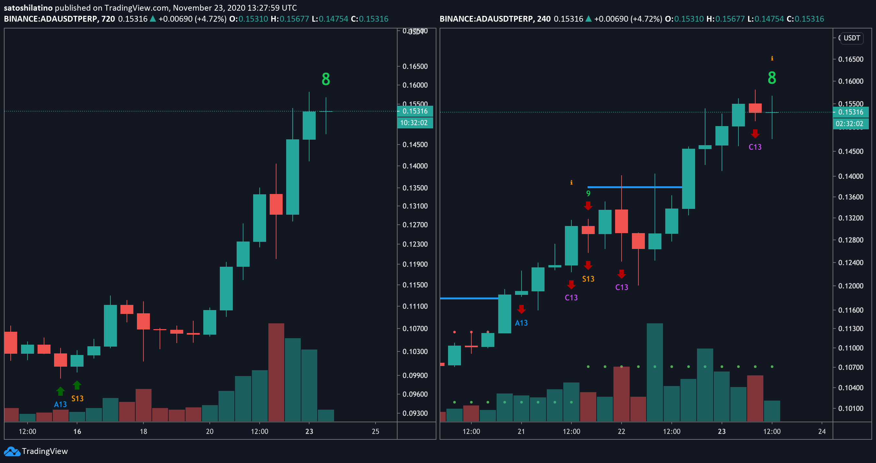The height and width of the screenshot is (463, 876).
Task: Click date label 24 on right time axis
Action: click(822, 431)
